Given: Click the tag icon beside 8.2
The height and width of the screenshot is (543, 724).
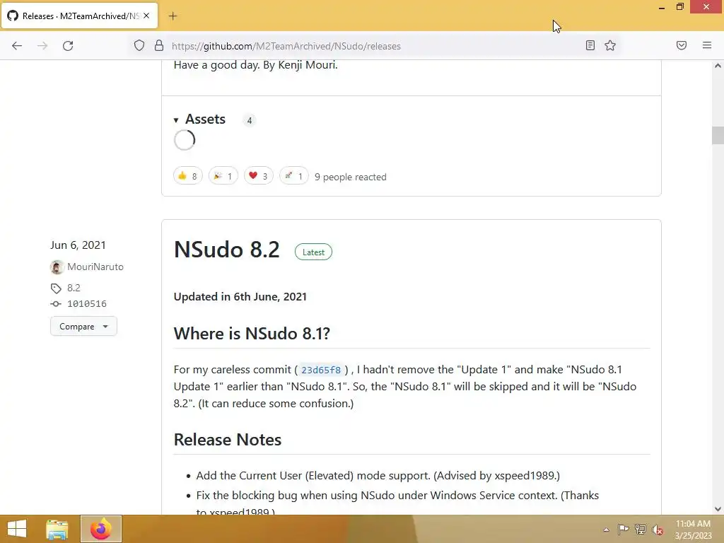Looking at the screenshot, I should 56,288.
